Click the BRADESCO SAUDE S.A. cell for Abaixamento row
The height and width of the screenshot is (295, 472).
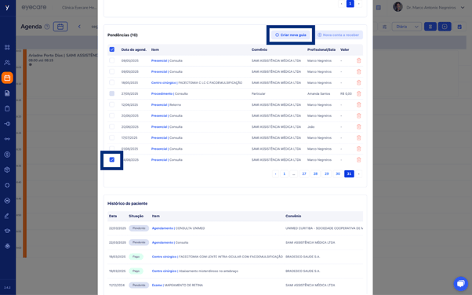click(x=303, y=271)
